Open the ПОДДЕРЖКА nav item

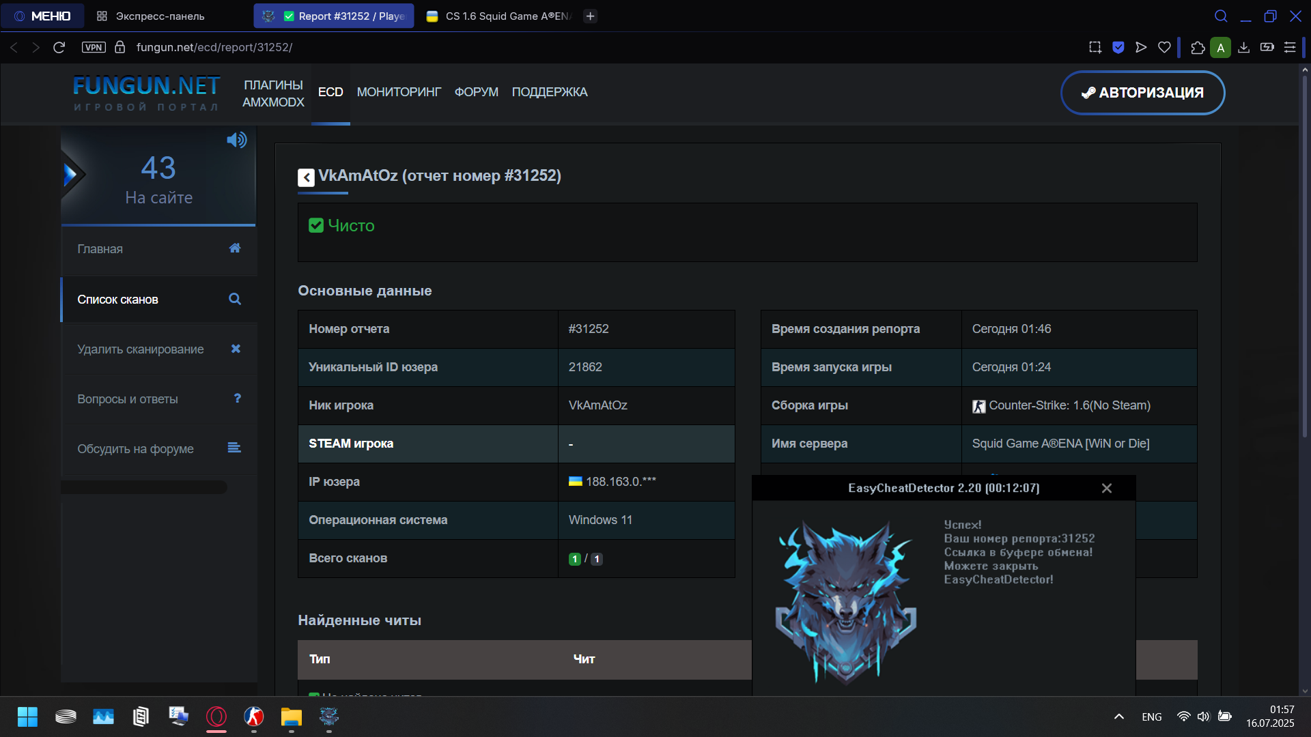(x=550, y=92)
